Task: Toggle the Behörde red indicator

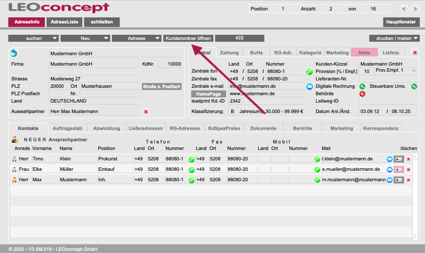Action: point(362,93)
